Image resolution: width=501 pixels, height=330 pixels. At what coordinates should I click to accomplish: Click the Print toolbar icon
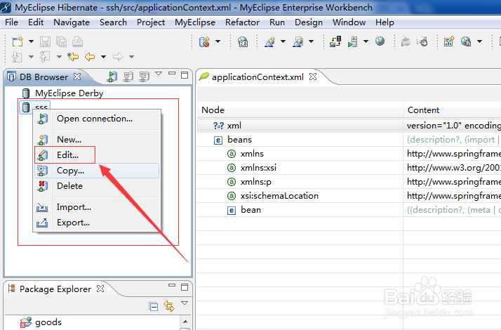78,41
